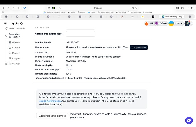Click the Safari downloads icon
This screenshot has width=196, height=127.
click(178, 8)
